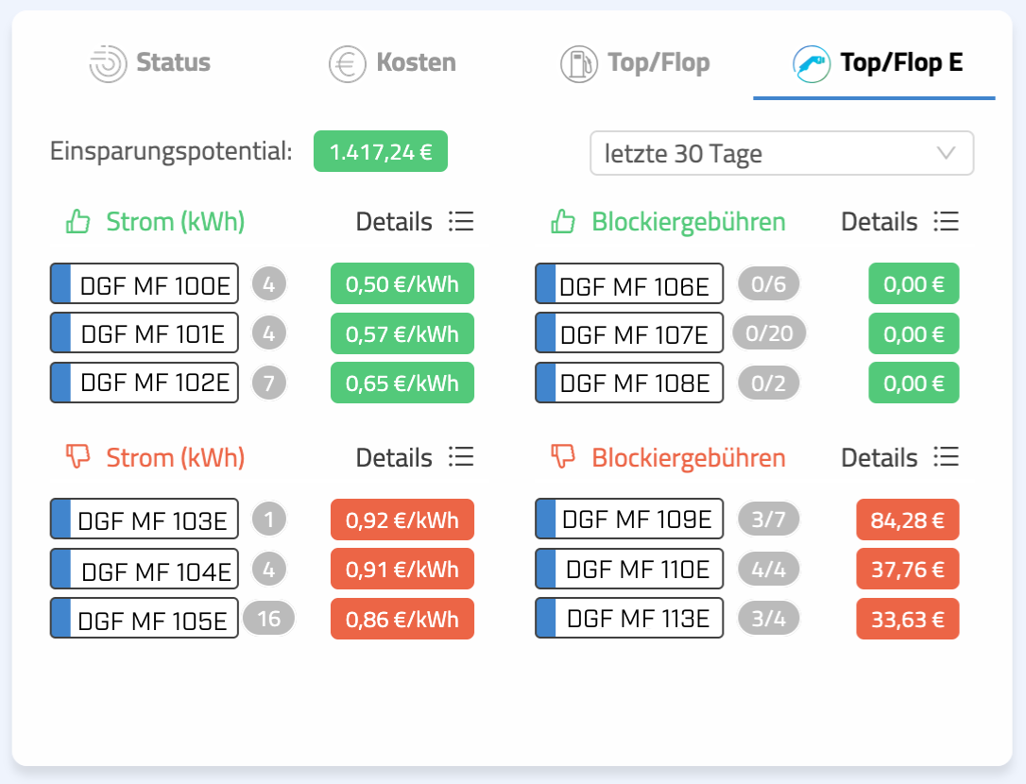Switch to the Status tab
This screenshot has width=1026, height=784.
173,64
